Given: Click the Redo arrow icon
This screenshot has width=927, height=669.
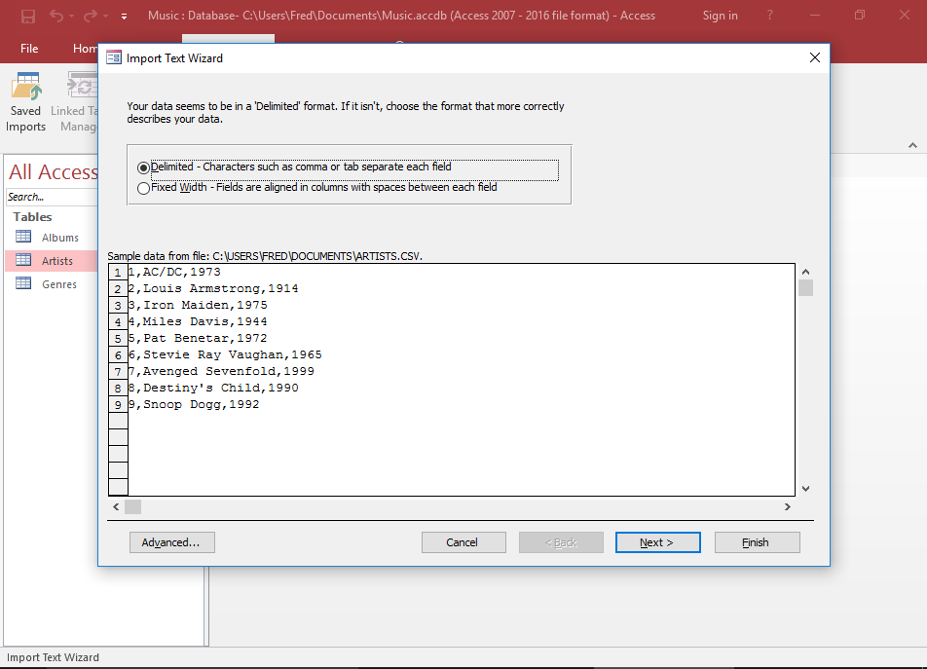Looking at the screenshot, I should pos(90,16).
